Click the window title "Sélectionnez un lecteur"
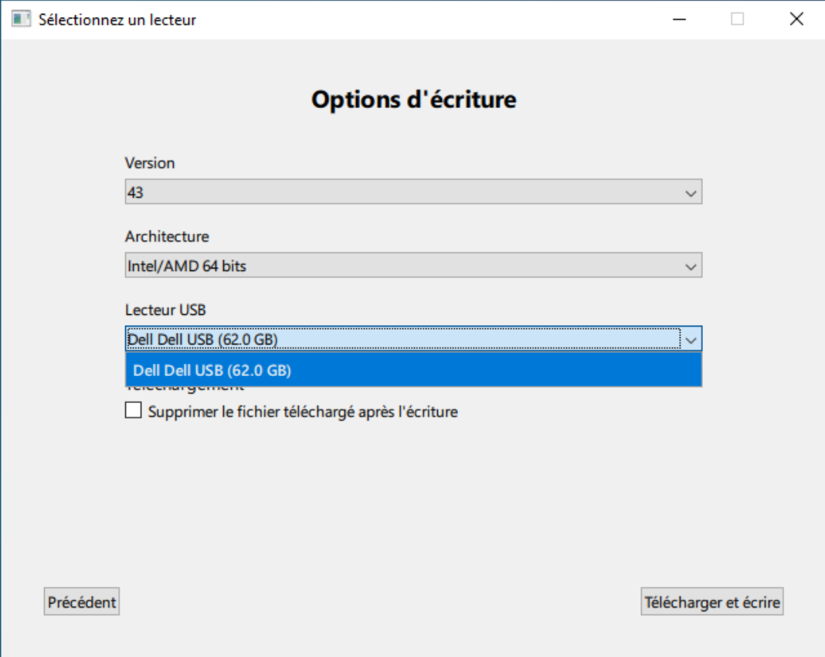 point(117,20)
